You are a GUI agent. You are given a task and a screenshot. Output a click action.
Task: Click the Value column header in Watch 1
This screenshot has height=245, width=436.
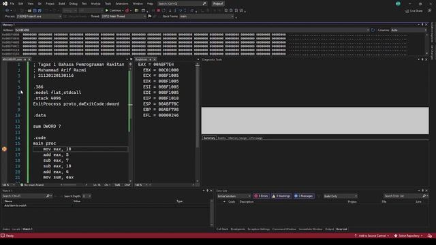[x=77, y=201]
